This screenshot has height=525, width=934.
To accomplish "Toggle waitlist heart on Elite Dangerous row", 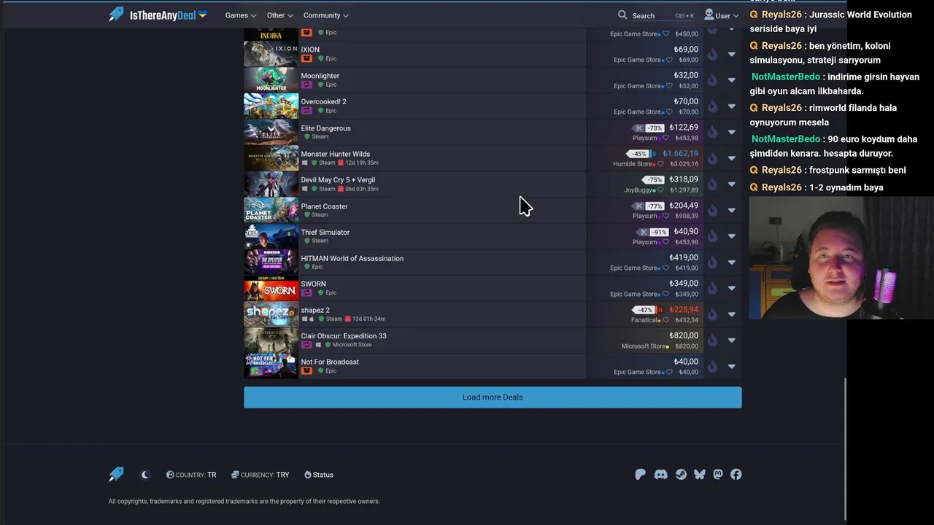I will point(664,138).
